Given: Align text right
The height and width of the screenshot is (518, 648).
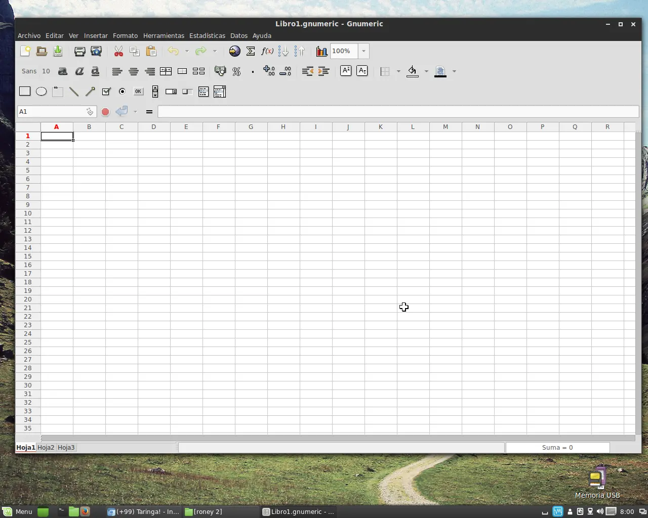Looking at the screenshot, I should tap(150, 71).
